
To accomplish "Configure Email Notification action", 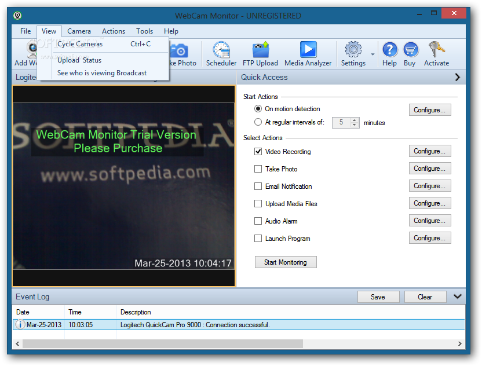I will coord(430,186).
